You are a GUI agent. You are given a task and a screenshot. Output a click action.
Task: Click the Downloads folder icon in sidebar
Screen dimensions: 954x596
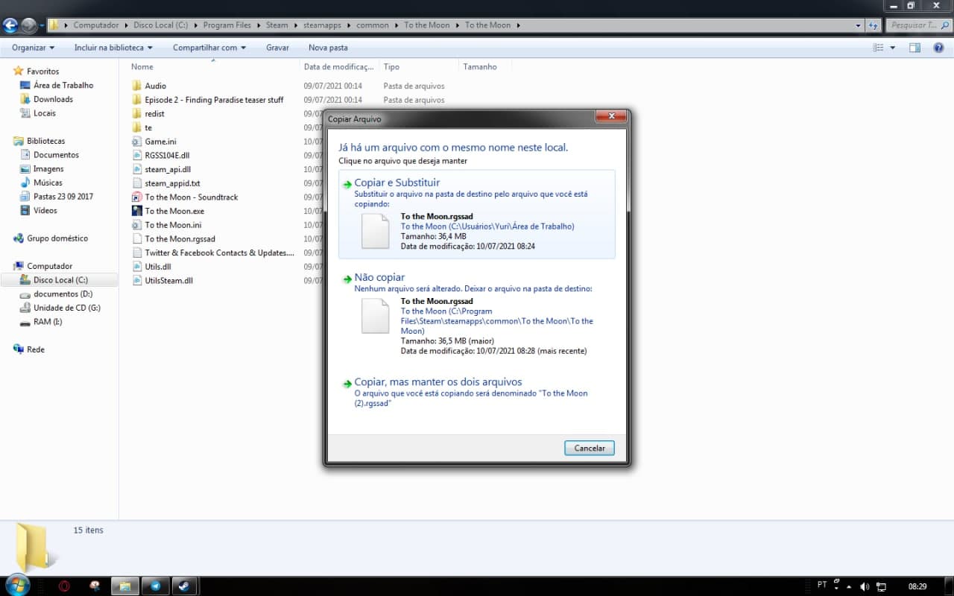point(25,99)
